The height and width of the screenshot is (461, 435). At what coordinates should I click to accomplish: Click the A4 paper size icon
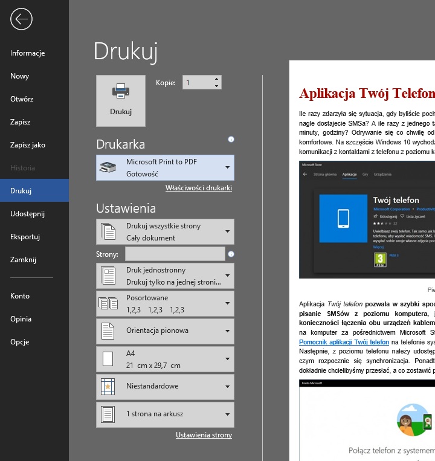coord(108,359)
